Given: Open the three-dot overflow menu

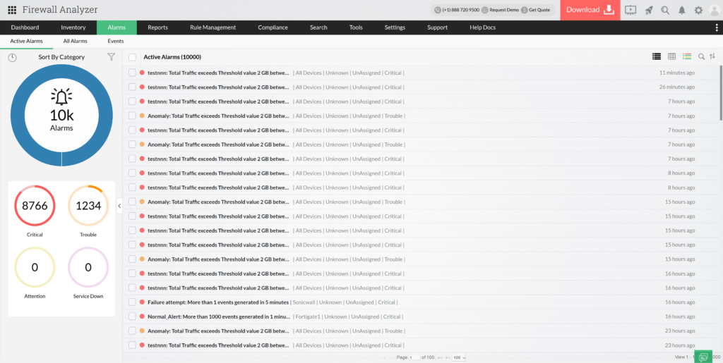Looking at the screenshot, I should 716,27.
